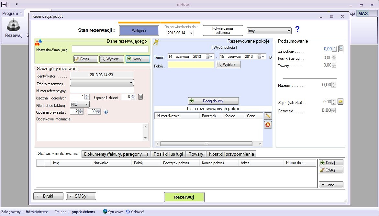
Task: Click the Syn www status bar icon
Action: [105, 211]
